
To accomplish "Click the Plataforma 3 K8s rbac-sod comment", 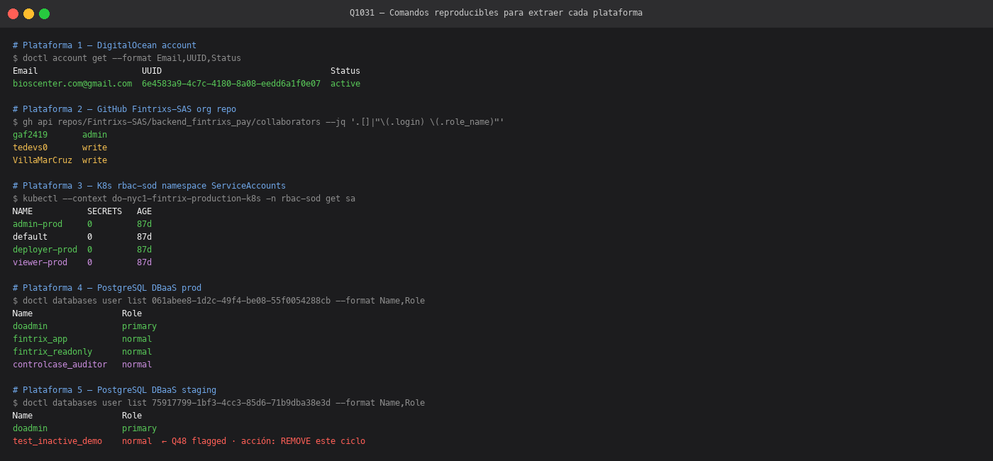I will pos(149,186).
